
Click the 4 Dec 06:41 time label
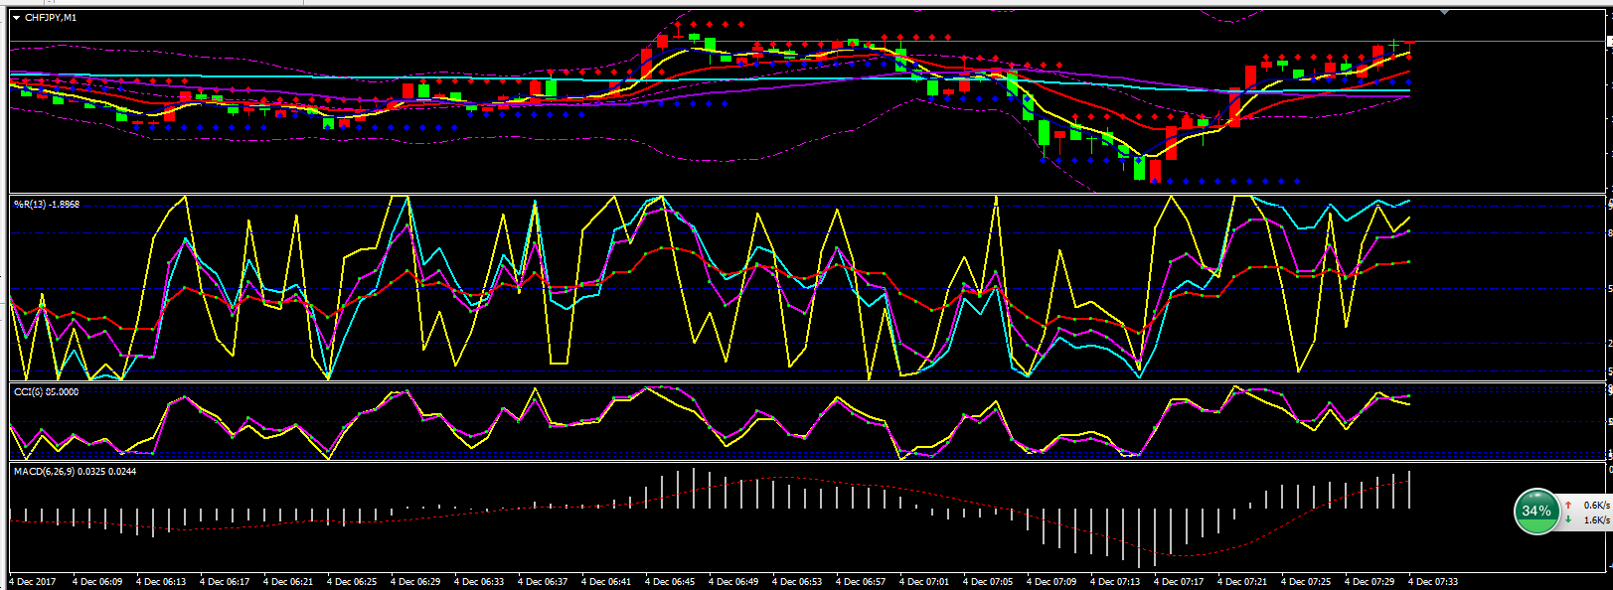coord(606,581)
